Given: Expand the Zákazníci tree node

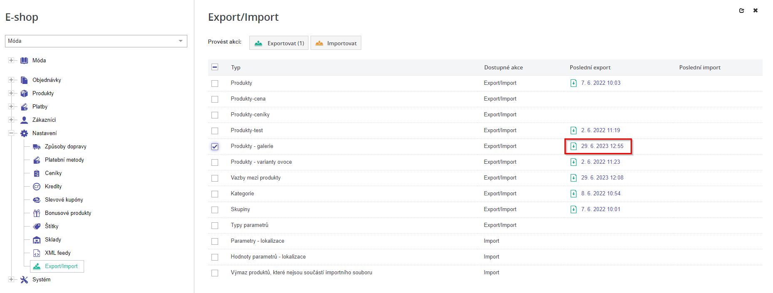Looking at the screenshot, I should [x=11, y=120].
